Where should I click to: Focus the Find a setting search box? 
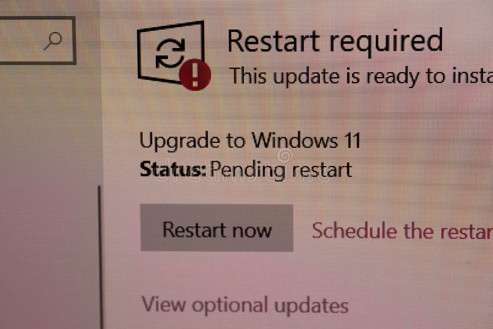click(38, 41)
